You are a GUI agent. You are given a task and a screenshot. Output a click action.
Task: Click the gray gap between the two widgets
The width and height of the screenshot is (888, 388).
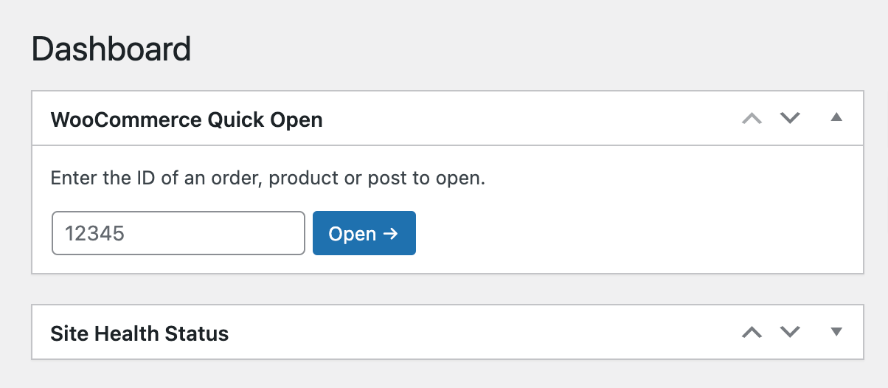(x=447, y=289)
